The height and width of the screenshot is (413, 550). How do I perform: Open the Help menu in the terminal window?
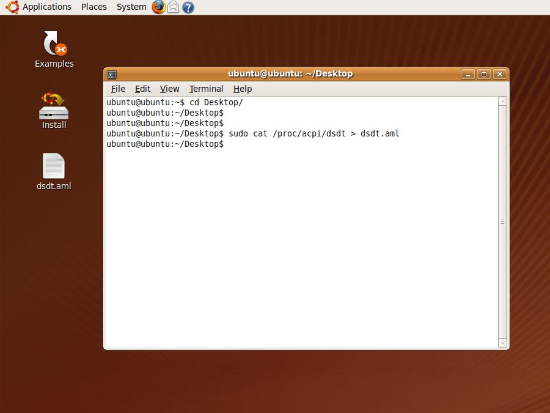[243, 89]
